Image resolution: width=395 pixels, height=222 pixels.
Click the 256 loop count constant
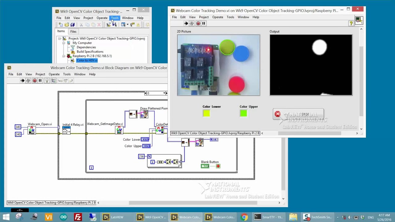(x=141, y=156)
